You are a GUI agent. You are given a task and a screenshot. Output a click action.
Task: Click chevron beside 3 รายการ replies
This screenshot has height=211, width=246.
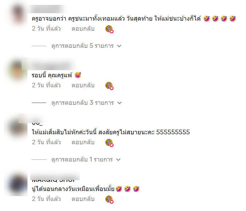click(x=119, y=103)
